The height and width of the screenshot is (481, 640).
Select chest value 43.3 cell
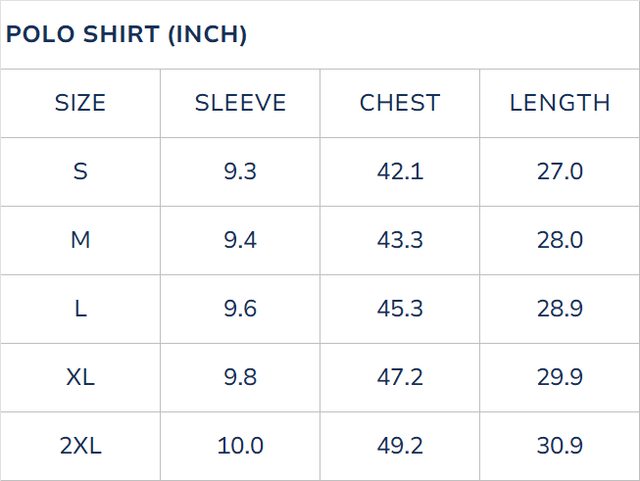[x=400, y=240]
